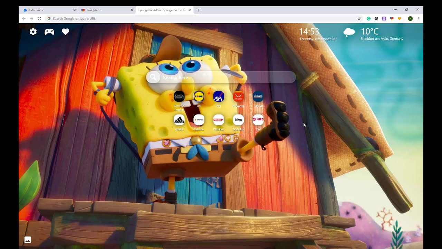Click the cloud weather icon
Screen dimensions: 442x249
(349, 33)
